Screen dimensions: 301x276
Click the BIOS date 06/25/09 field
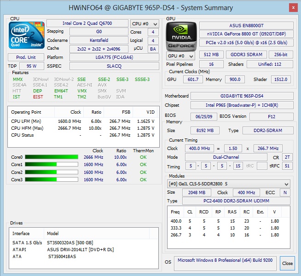coord(204,117)
